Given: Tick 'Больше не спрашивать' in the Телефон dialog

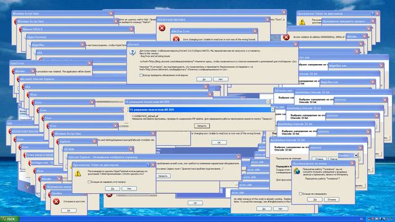Looking at the screenshot, I should 301,194.
